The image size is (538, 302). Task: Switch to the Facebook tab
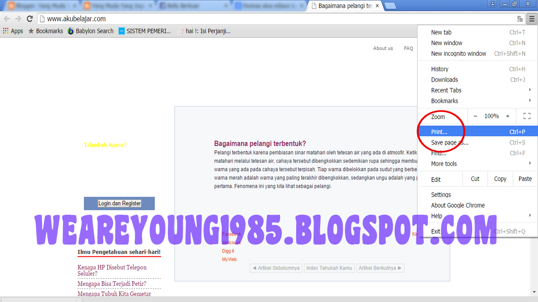[x=193, y=6]
